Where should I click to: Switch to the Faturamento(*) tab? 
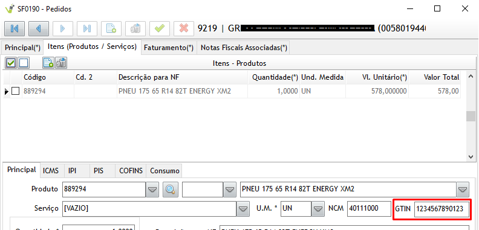(169, 48)
